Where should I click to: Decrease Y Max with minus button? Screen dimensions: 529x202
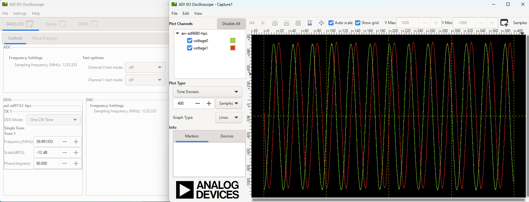pyautogui.click(x=425, y=23)
